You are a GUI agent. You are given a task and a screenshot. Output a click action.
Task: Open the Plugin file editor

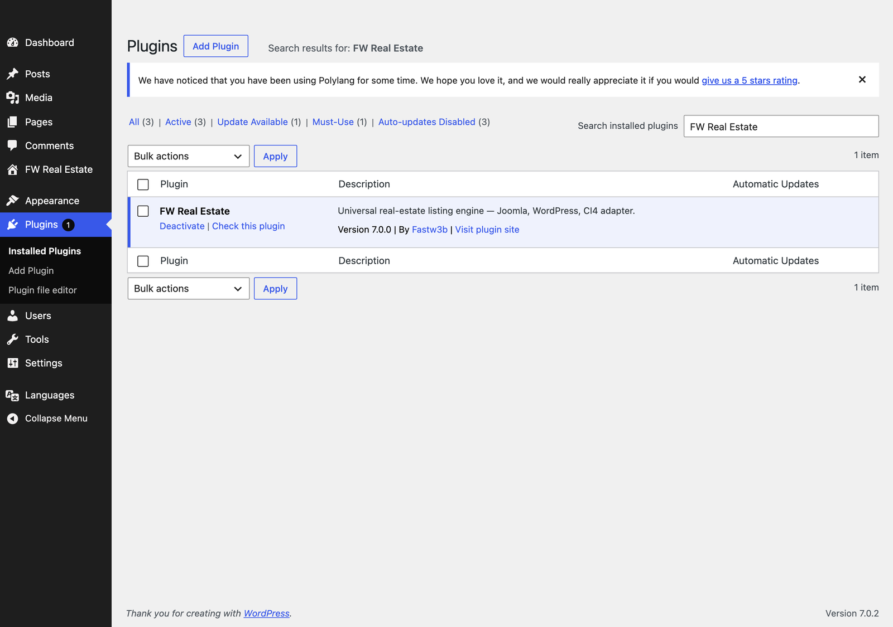coord(42,290)
